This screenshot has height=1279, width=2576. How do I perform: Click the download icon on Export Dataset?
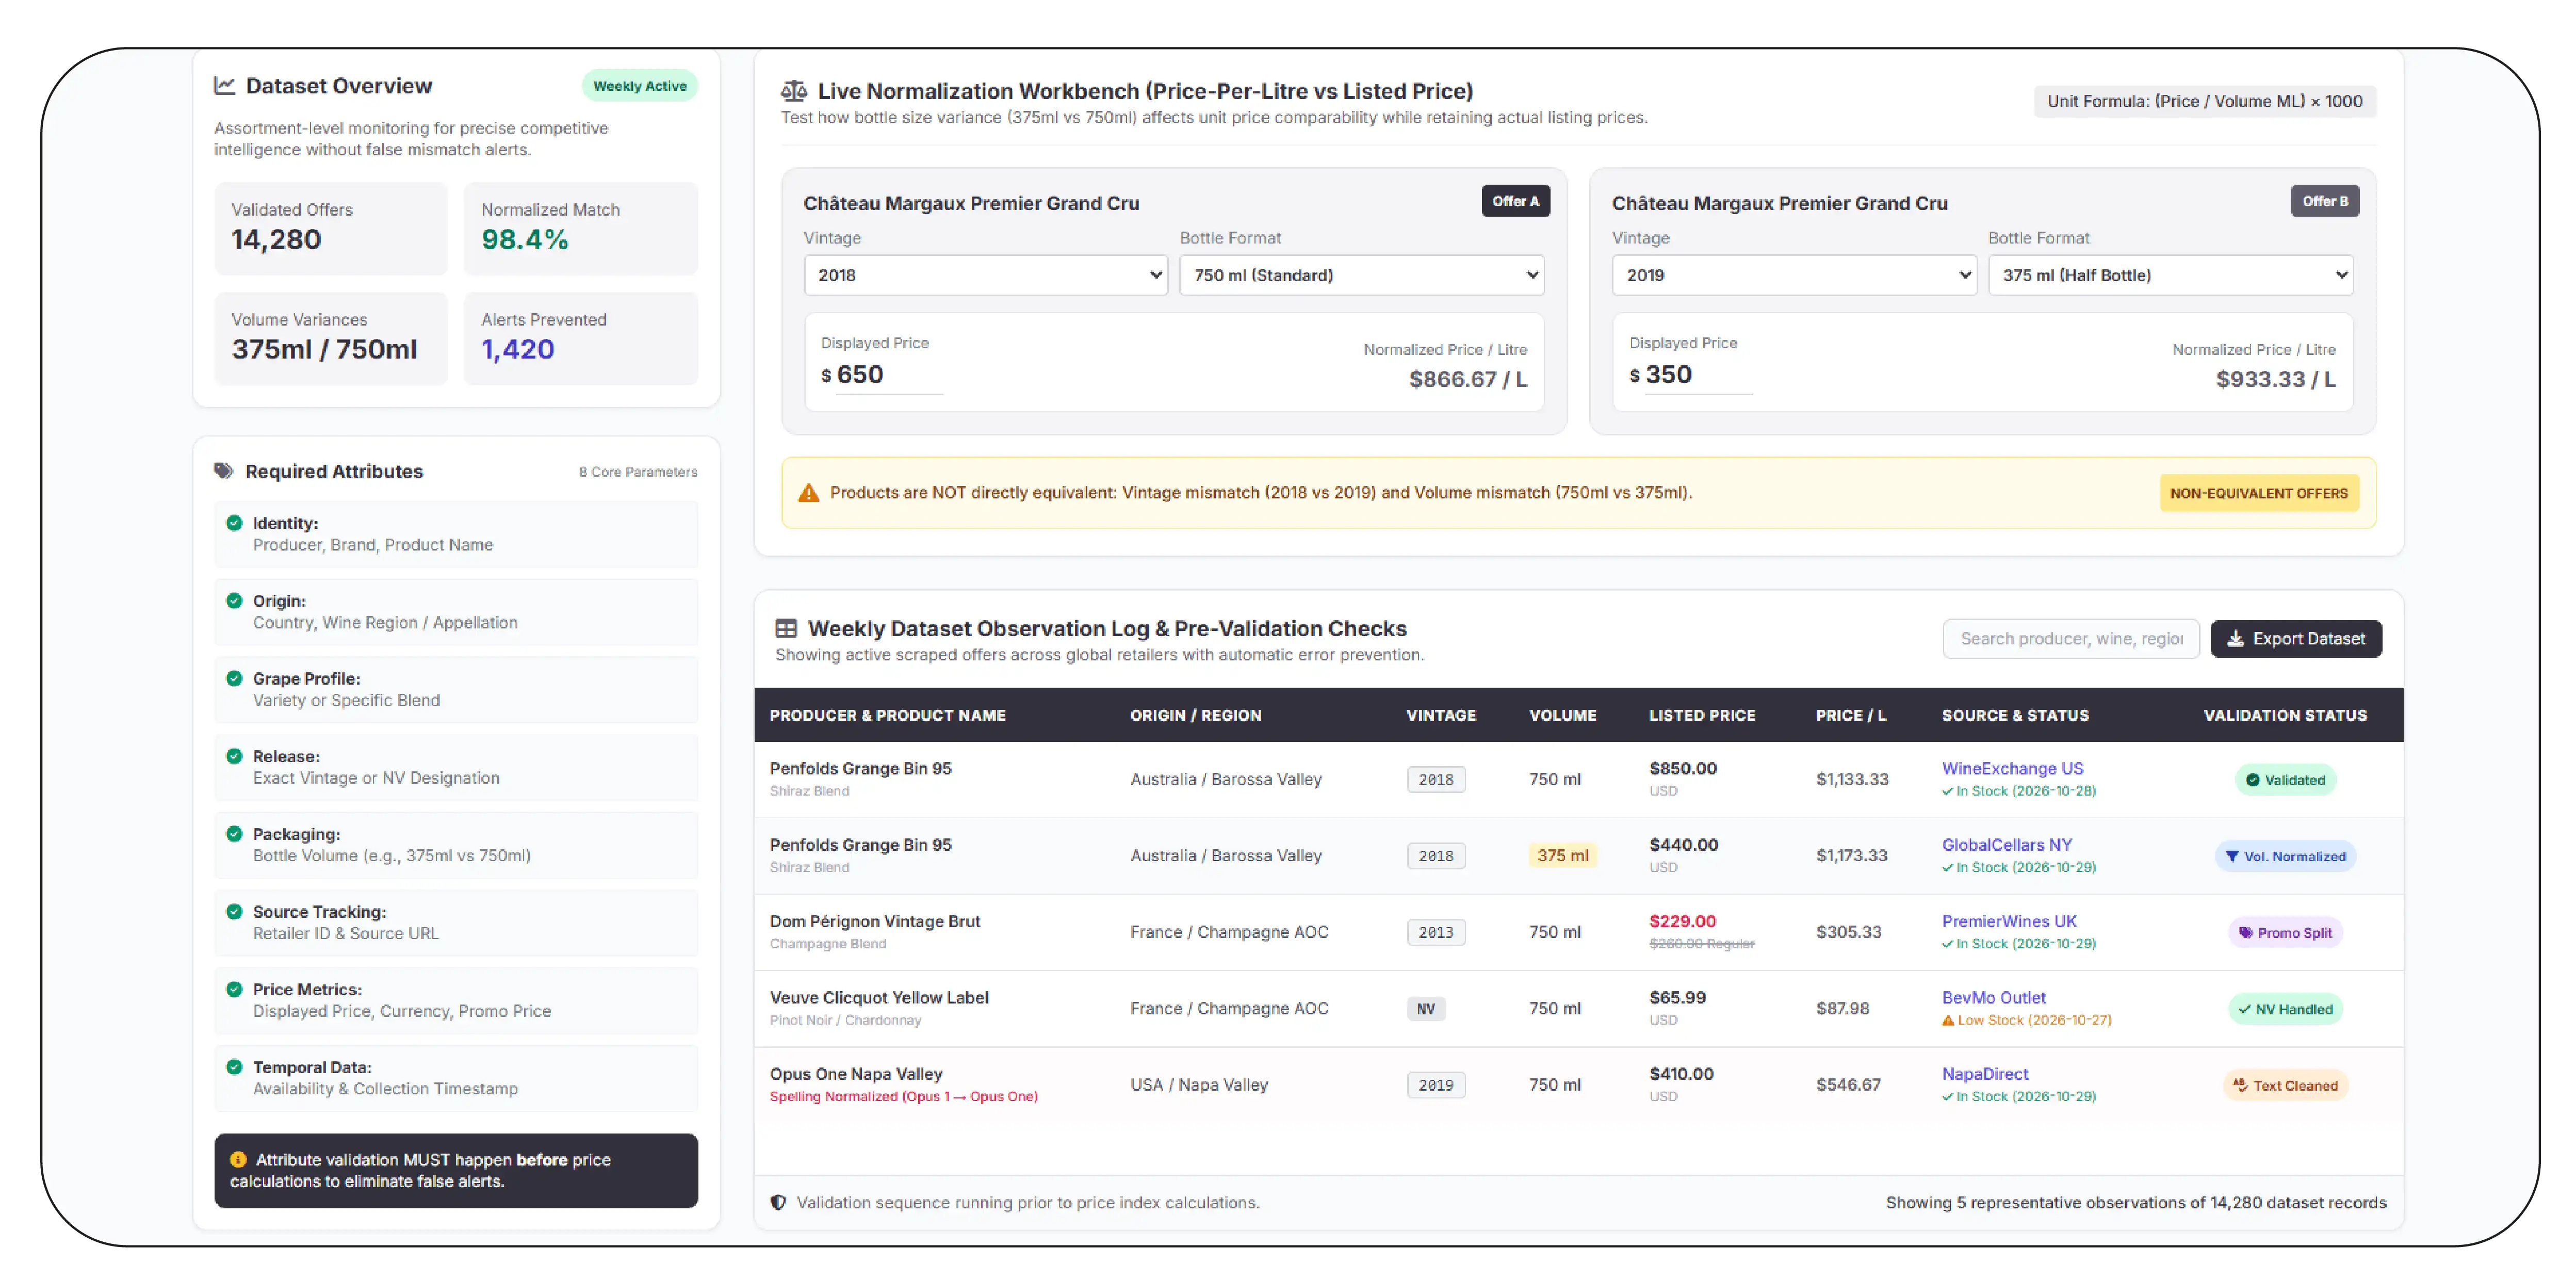[2236, 639]
